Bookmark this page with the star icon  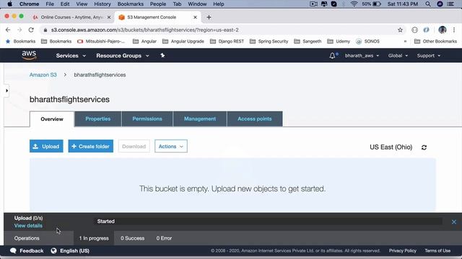pos(400,30)
